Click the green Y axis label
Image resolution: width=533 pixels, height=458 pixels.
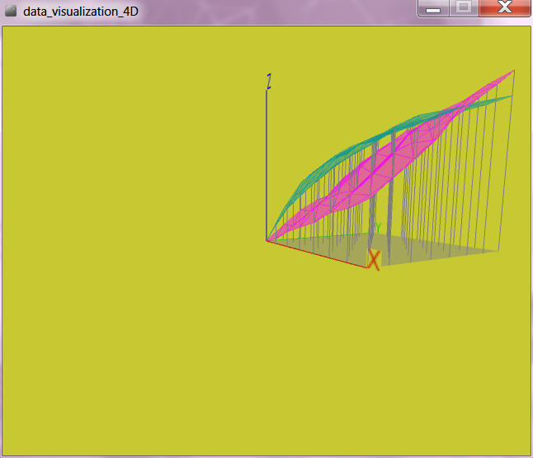tap(378, 227)
